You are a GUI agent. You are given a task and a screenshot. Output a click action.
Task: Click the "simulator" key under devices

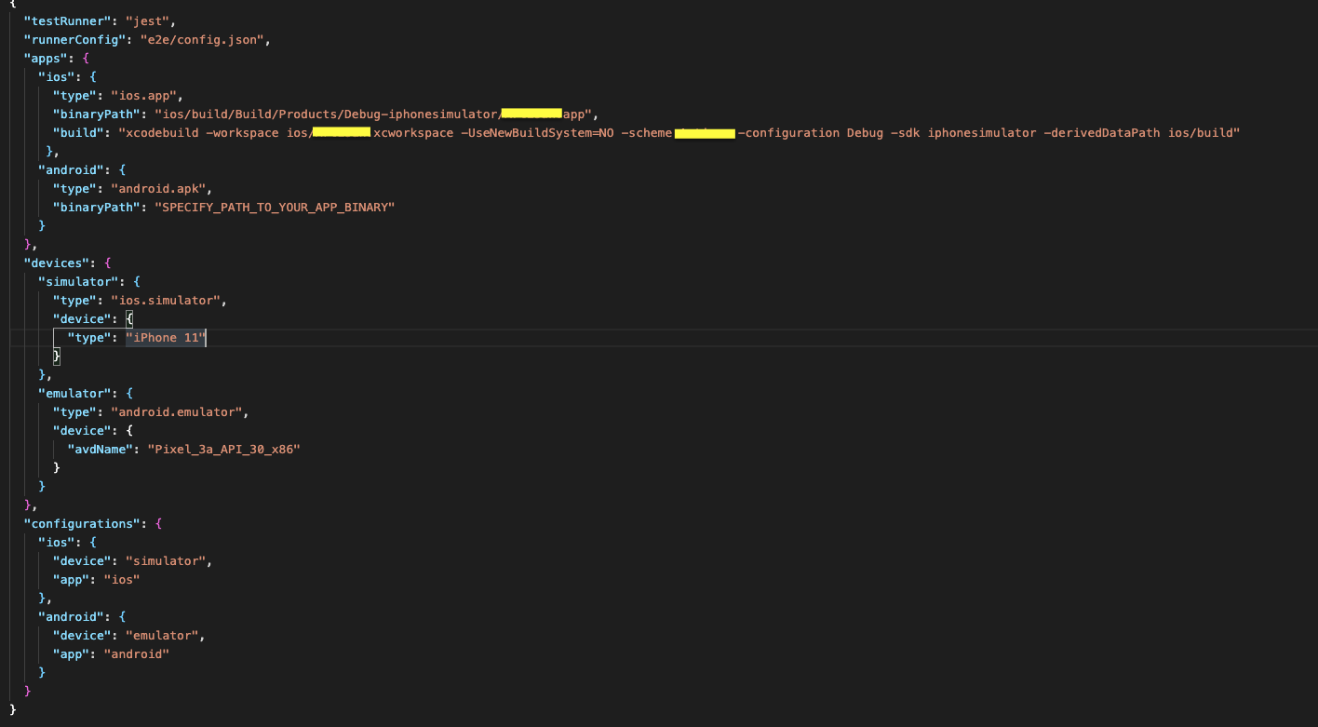(x=78, y=281)
